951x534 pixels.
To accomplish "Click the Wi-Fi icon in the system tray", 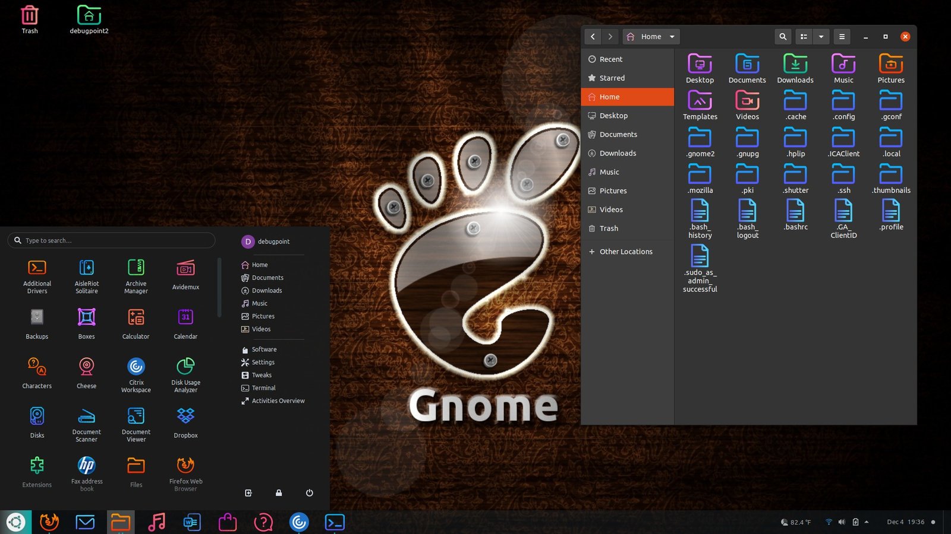I will [829, 522].
